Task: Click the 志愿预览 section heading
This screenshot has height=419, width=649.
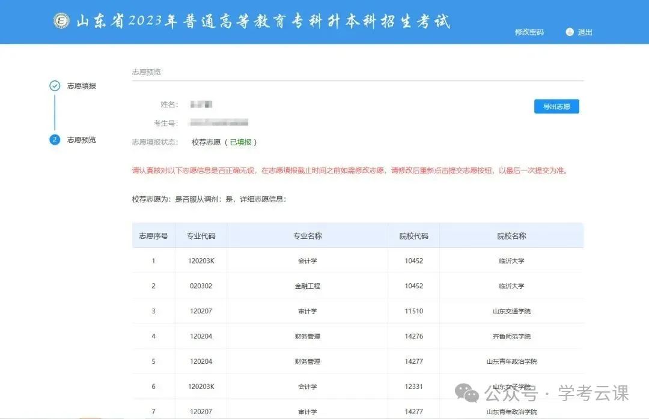Action: point(147,72)
